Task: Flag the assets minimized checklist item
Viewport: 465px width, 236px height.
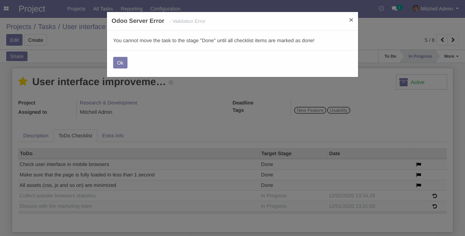Action: point(418,185)
